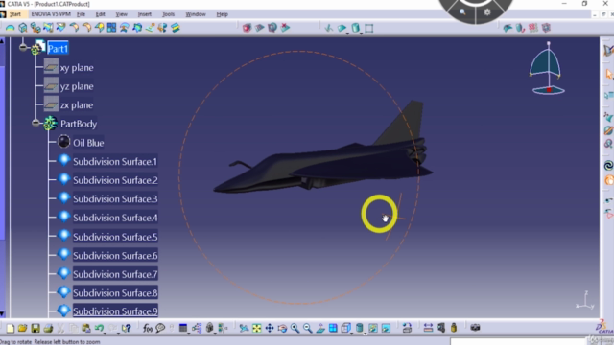Select Subdivision Surface.5
The height and width of the screenshot is (345, 614).
tap(115, 237)
